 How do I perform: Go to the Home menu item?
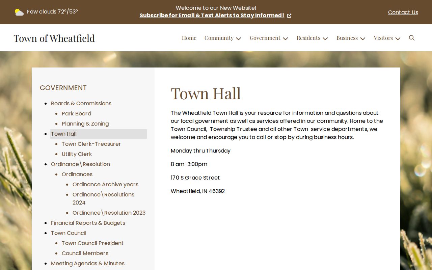coord(189,38)
